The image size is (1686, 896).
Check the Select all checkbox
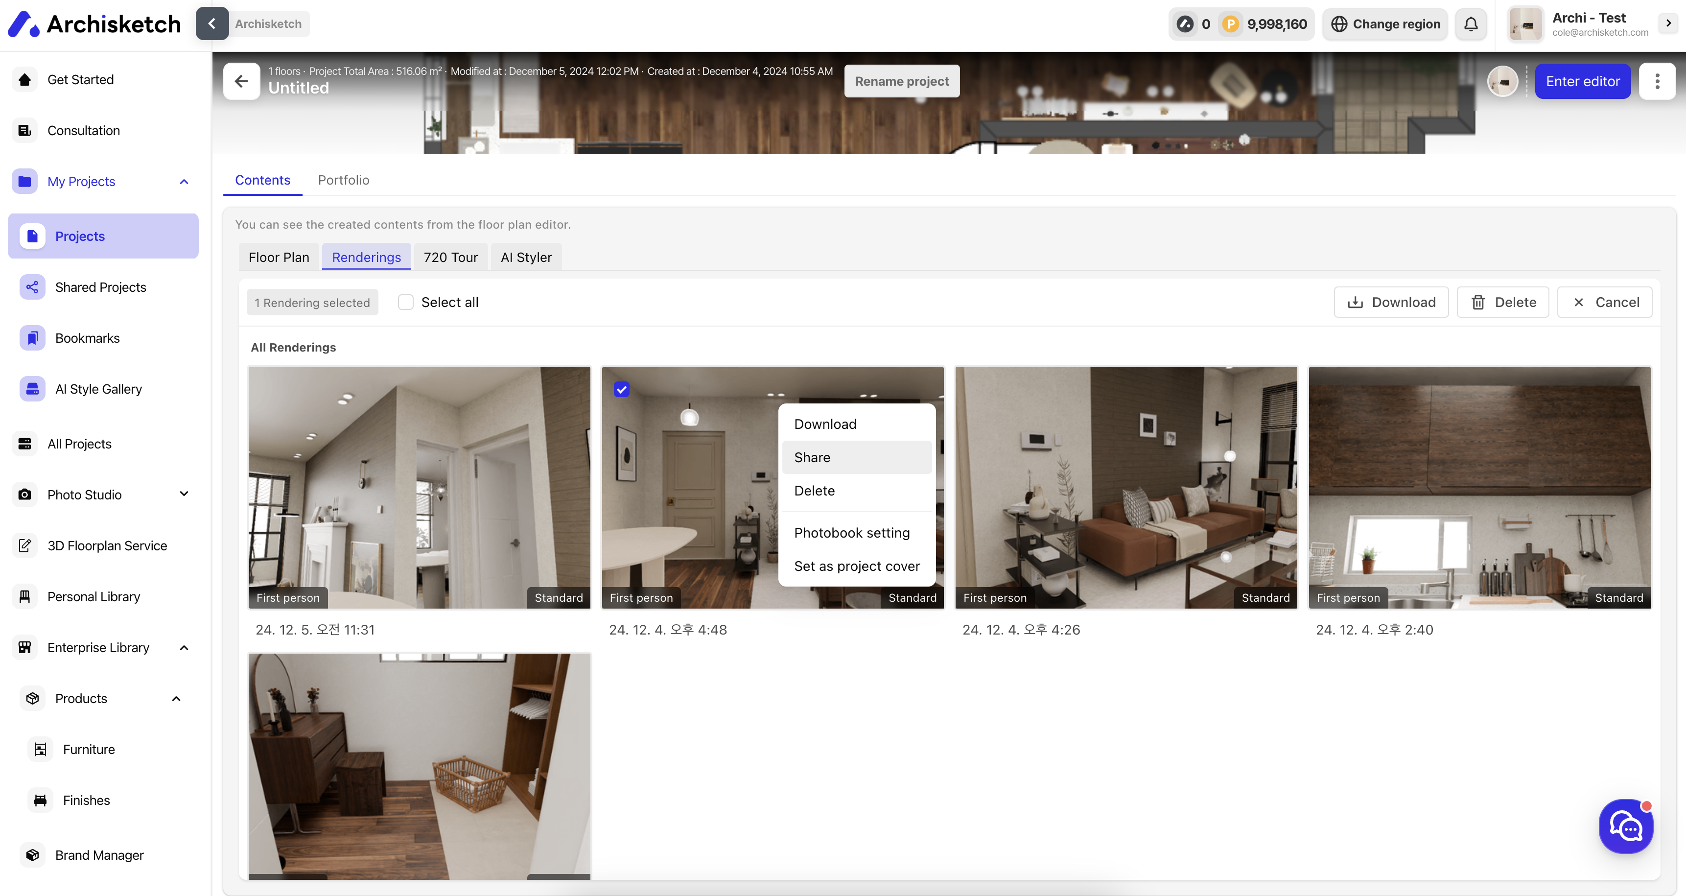click(406, 302)
